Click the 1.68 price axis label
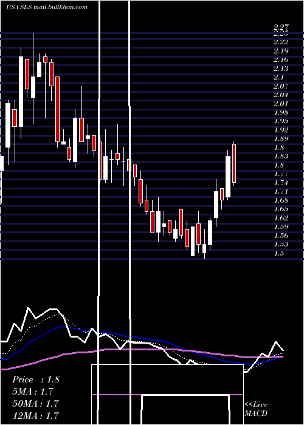This screenshot has height=425, width=304. click(281, 200)
